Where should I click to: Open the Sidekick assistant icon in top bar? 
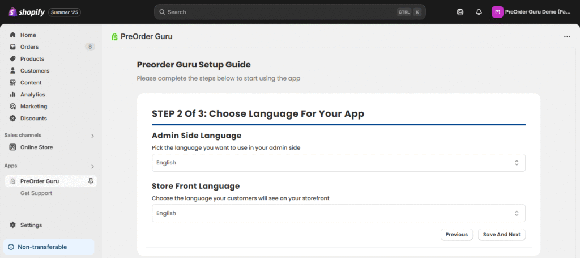pos(460,12)
